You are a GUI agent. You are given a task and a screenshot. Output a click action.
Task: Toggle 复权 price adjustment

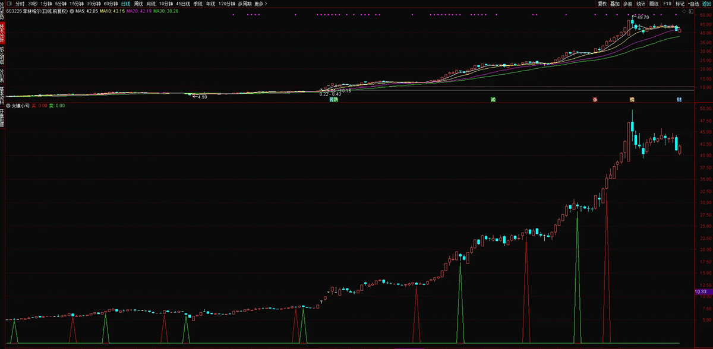(602, 4)
